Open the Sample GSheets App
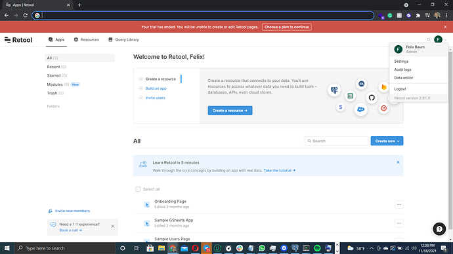This screenshot has height=254, width=453. tap(173, 220)
